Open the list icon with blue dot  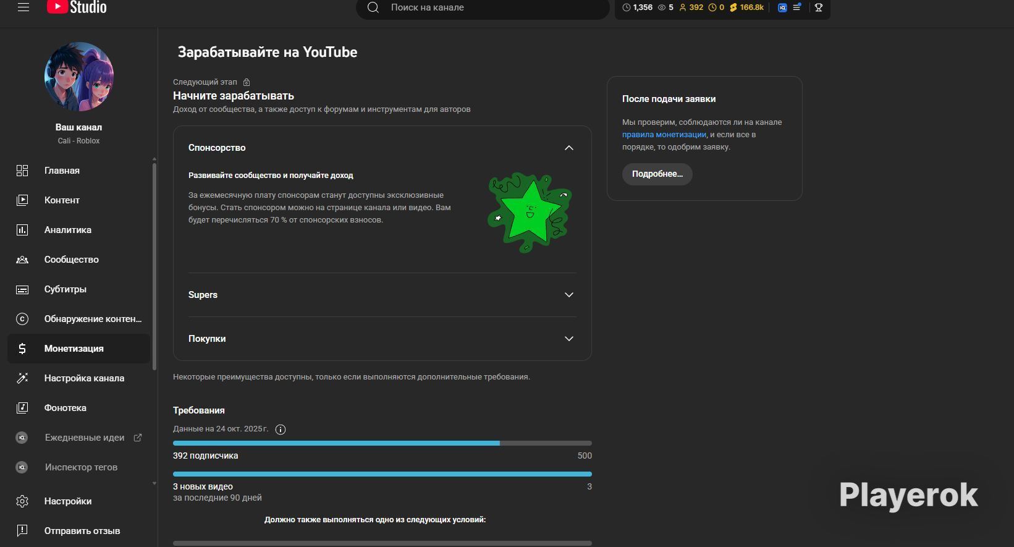(797, 7)
